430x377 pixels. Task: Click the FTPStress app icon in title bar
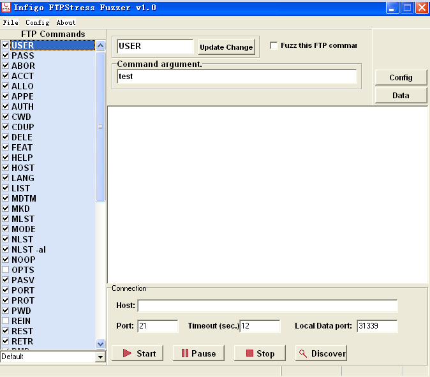6,8
